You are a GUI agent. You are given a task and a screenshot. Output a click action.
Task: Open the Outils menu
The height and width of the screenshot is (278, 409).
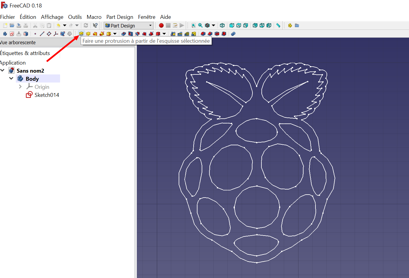(x=75, y=17)
